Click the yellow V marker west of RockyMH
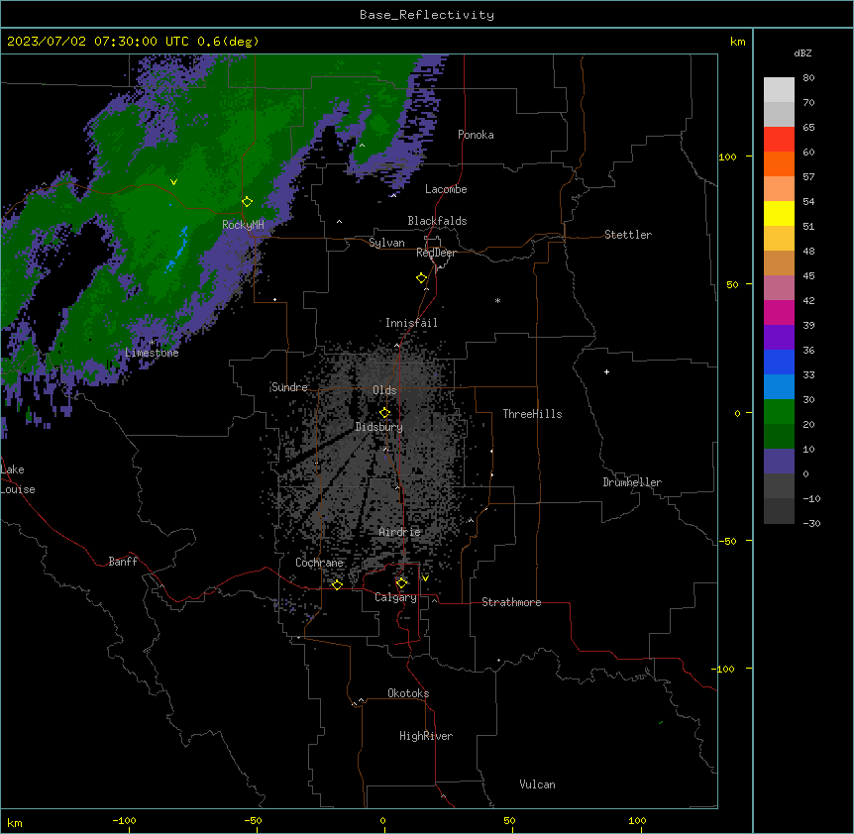 click(x=173, y=182)
